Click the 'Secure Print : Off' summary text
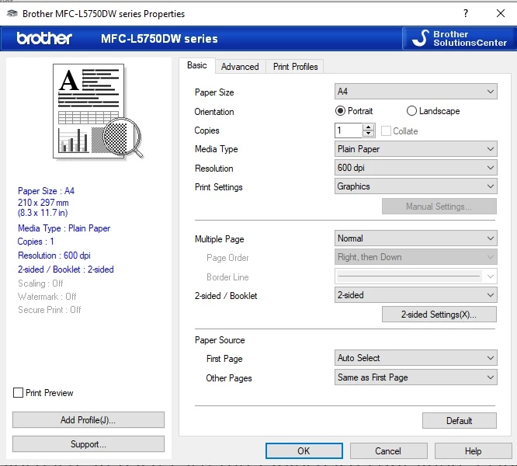 (x=50, y=310)
